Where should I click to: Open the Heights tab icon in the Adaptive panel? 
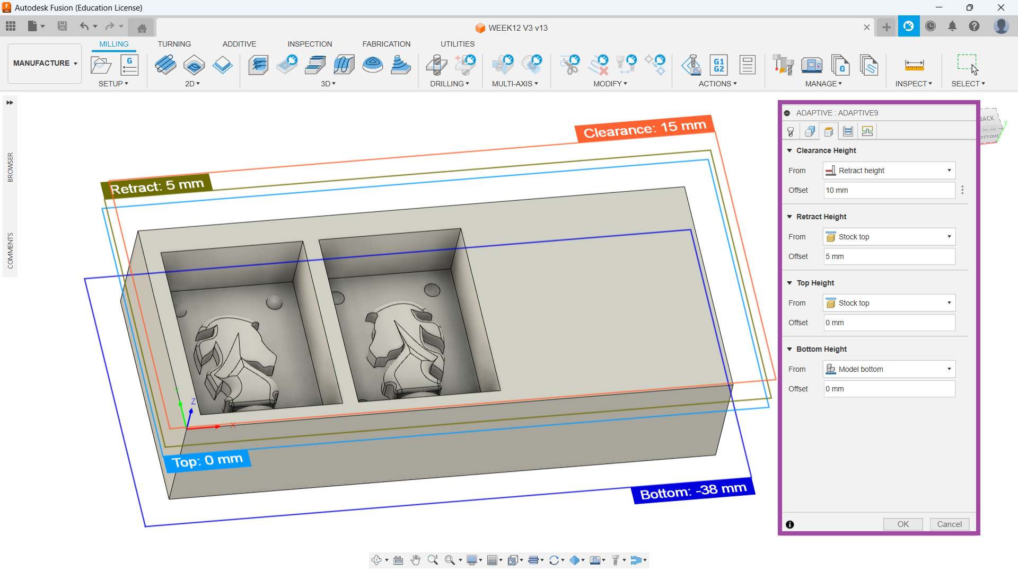(829, 131)
